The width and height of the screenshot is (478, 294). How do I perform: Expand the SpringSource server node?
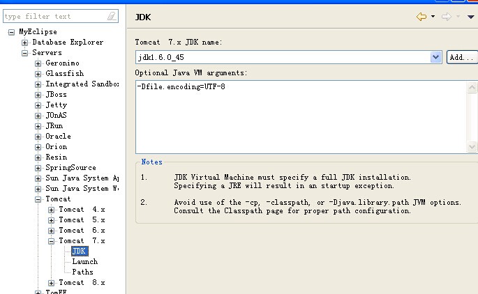tap(38, 168)
